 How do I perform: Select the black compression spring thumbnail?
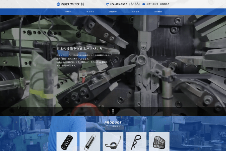67,142
